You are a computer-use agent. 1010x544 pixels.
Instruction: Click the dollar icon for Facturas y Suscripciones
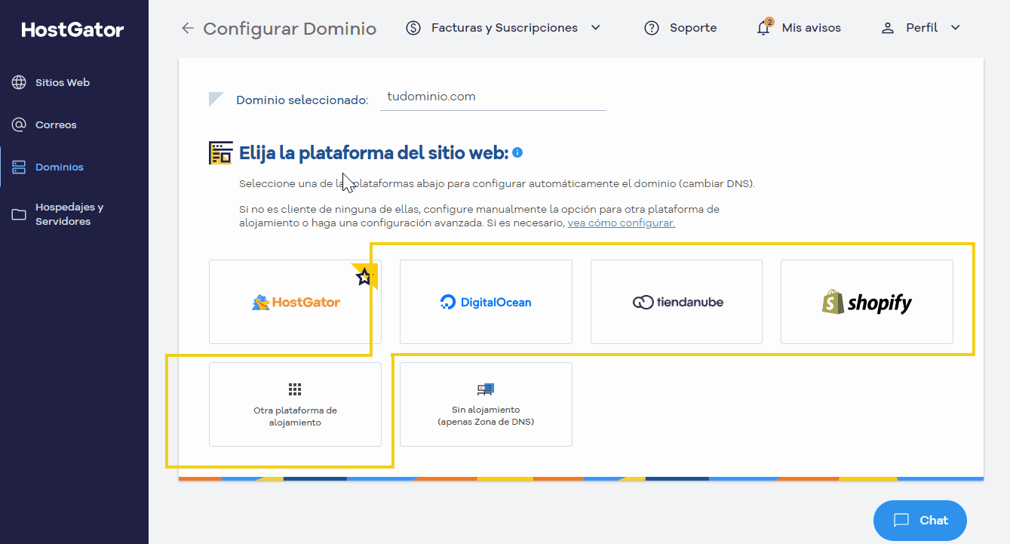point(413,28)
